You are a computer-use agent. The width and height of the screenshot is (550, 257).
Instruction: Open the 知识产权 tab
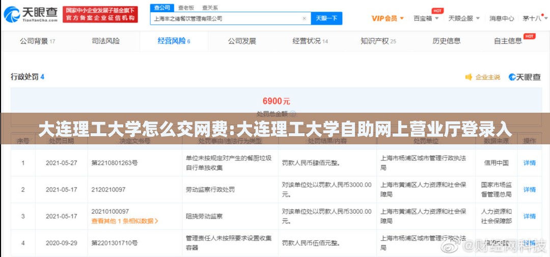(378, 41)
